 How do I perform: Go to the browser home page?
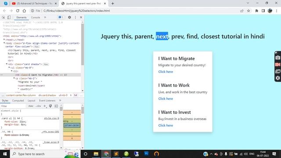click(24, 11)
